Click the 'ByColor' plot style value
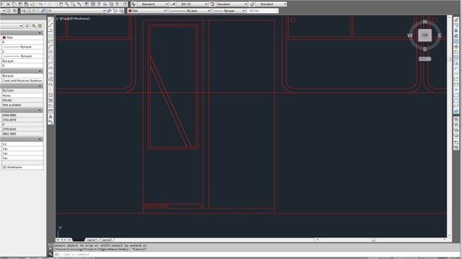This screenshot has height=259, width=462. tap(22, 91)
